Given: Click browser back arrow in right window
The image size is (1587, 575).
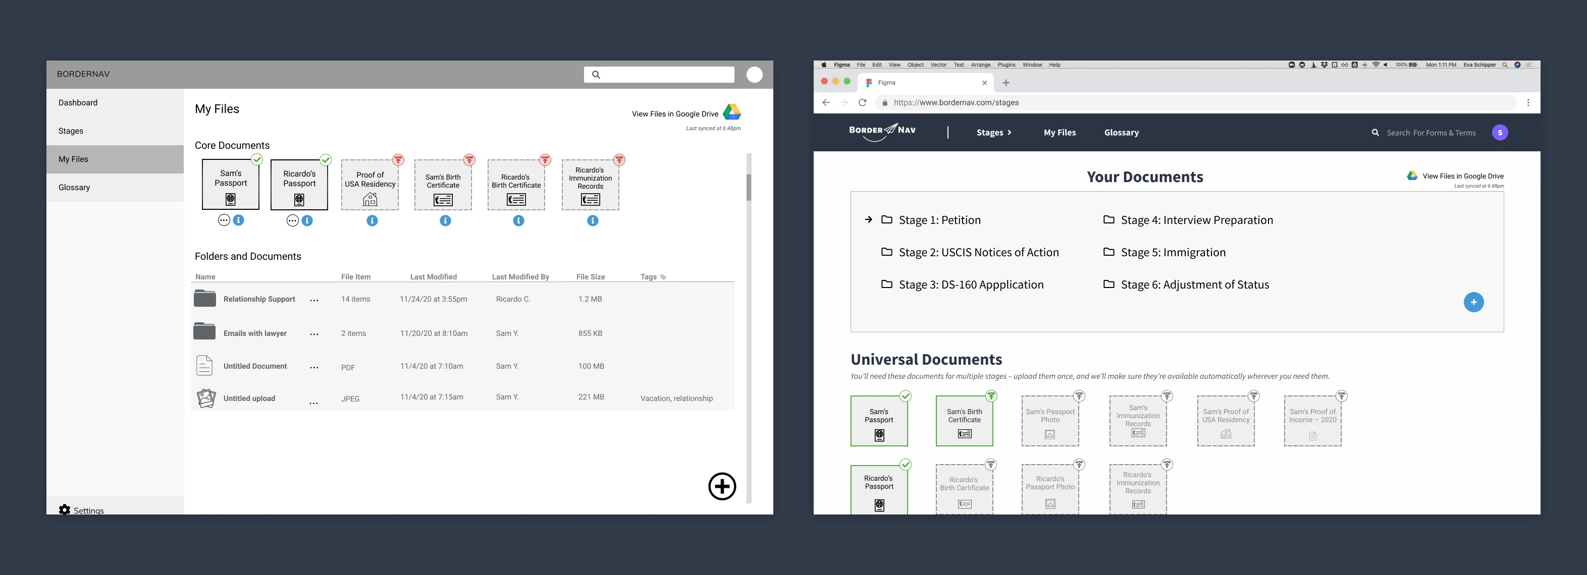Looking at the screenshot, I should [826, 103].
